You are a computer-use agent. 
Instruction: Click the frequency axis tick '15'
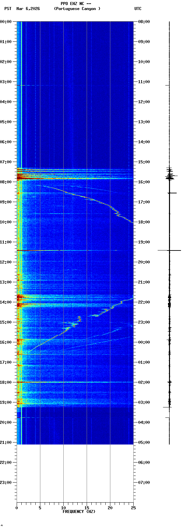pyautogui.click(x=87, y=508)
